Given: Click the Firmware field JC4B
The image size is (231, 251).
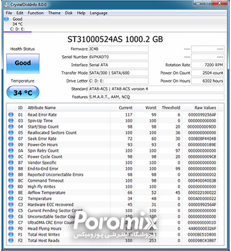Looking at the screenshot, I should point(119,49).
